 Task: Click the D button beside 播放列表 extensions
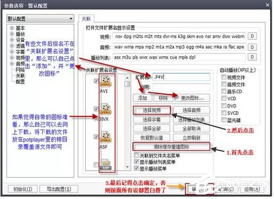(x=252, y=57)
